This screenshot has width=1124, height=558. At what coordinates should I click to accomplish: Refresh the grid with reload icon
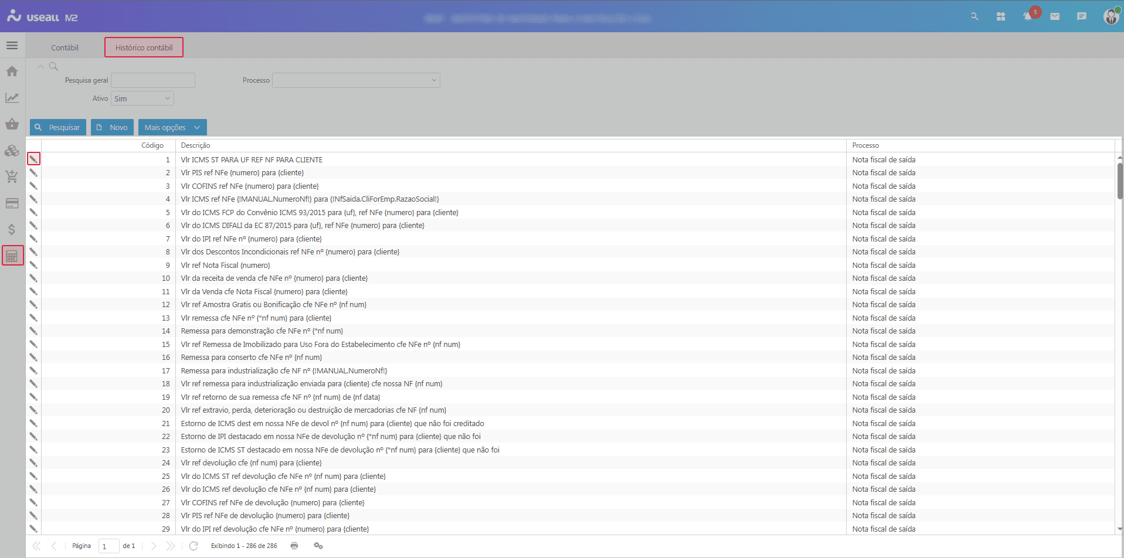(193, 546)
